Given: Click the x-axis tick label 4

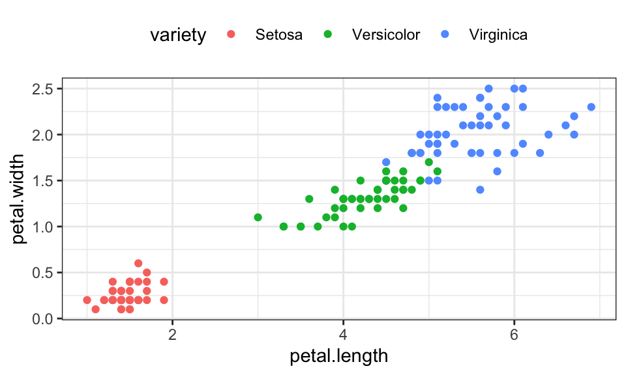Looking at the screenshot, I should tap(343, 335).
